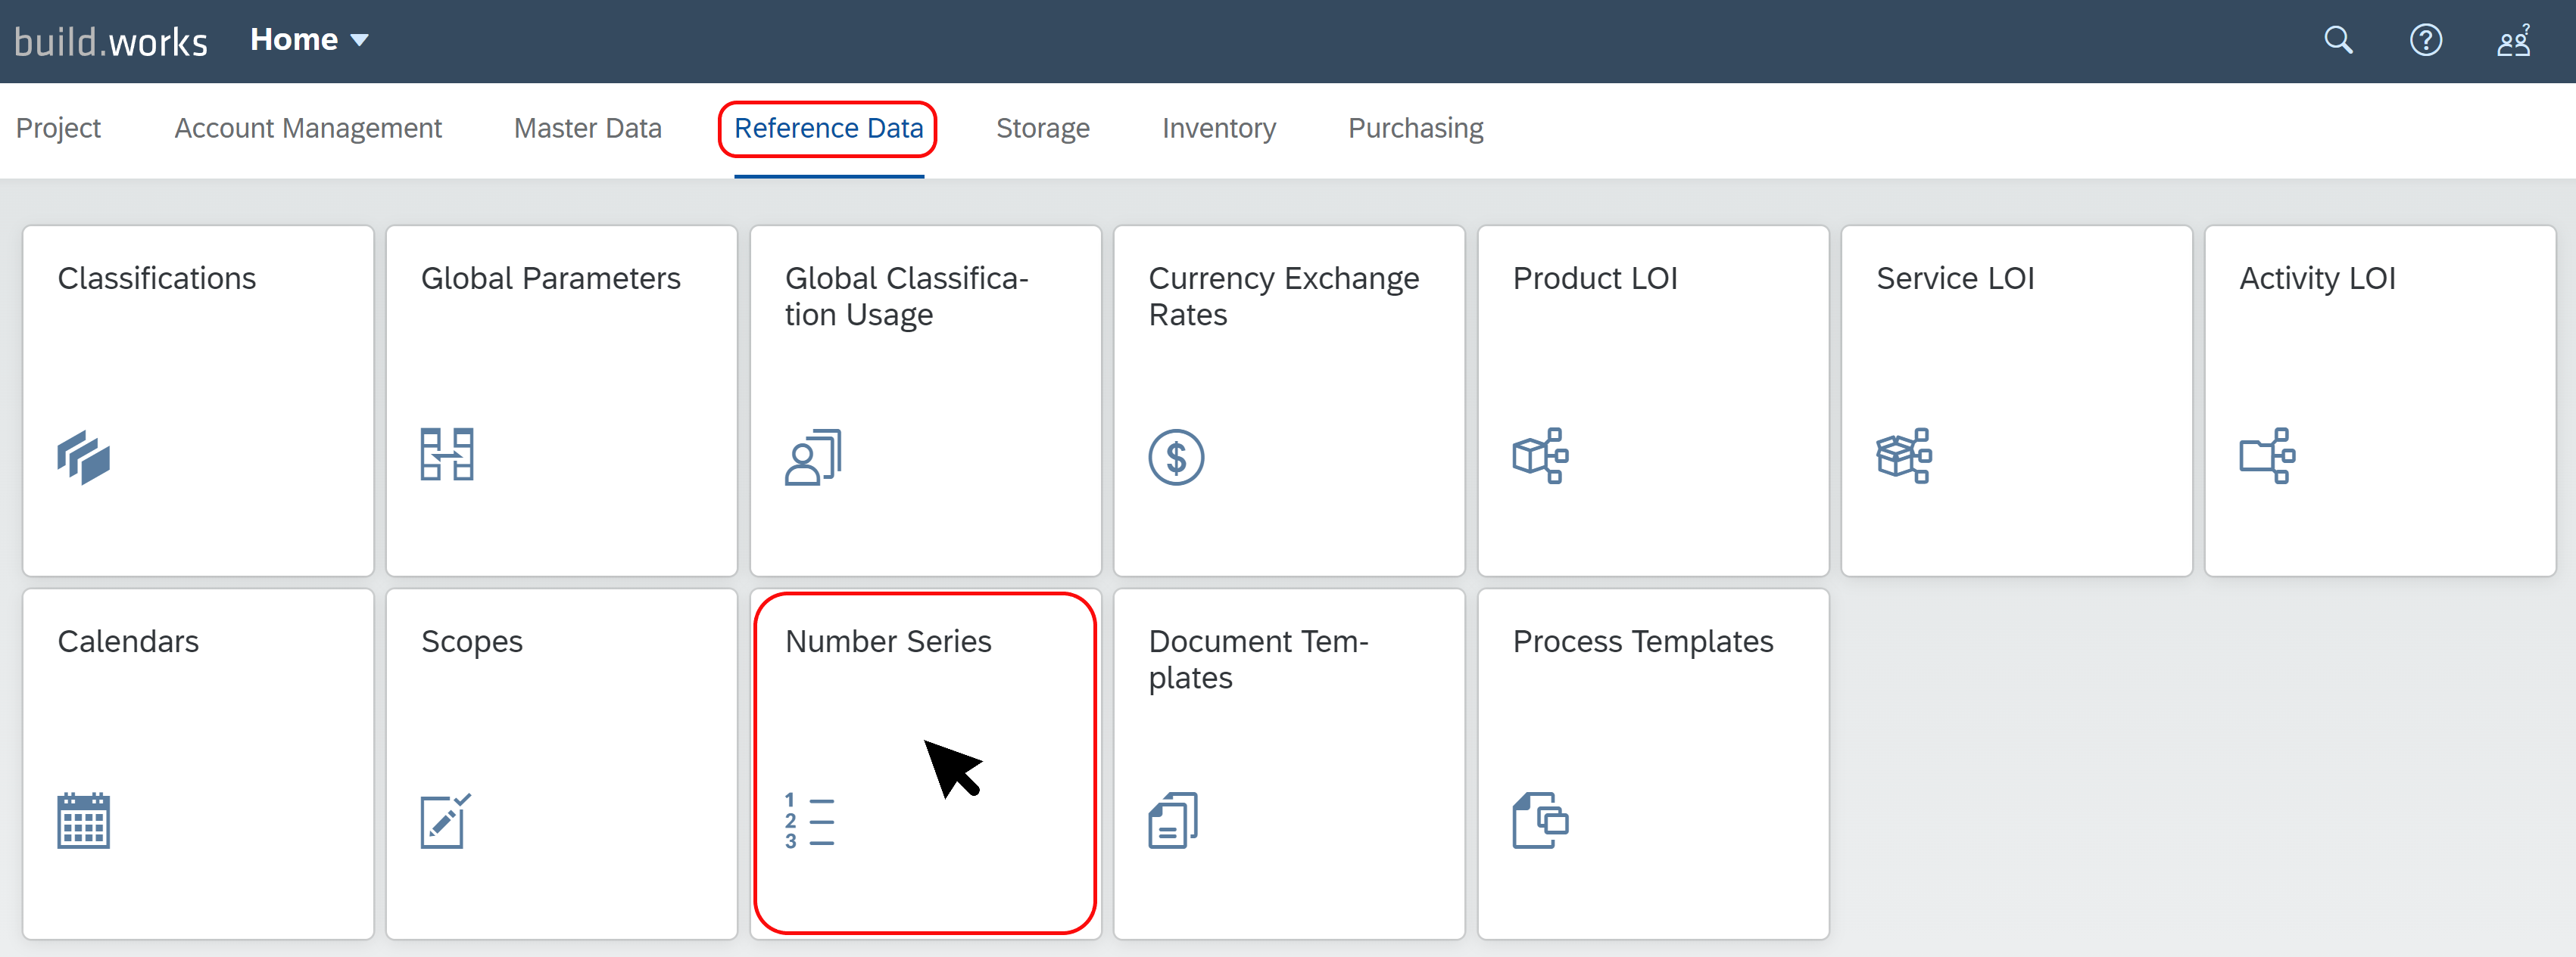Open Global Classification Usage tile title

click(x=907, y=296)
